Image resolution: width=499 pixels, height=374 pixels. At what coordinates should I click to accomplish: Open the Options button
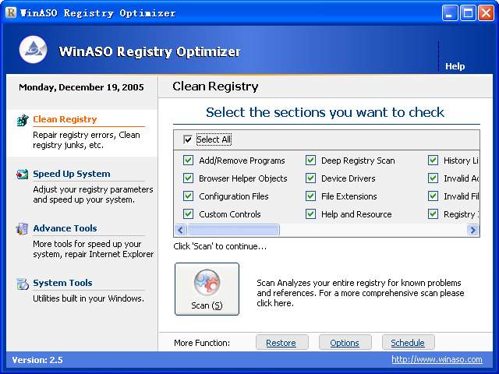point(345,343)
